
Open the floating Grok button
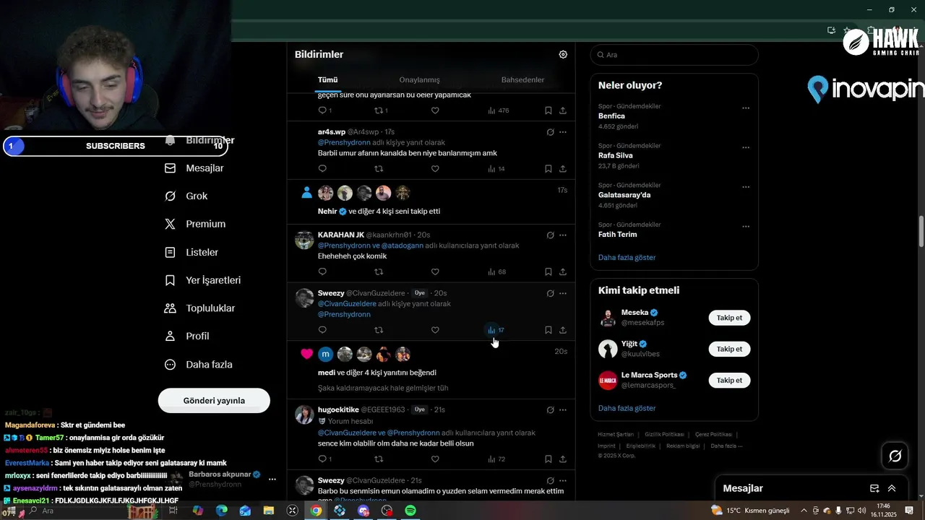(x=895, y=456)
